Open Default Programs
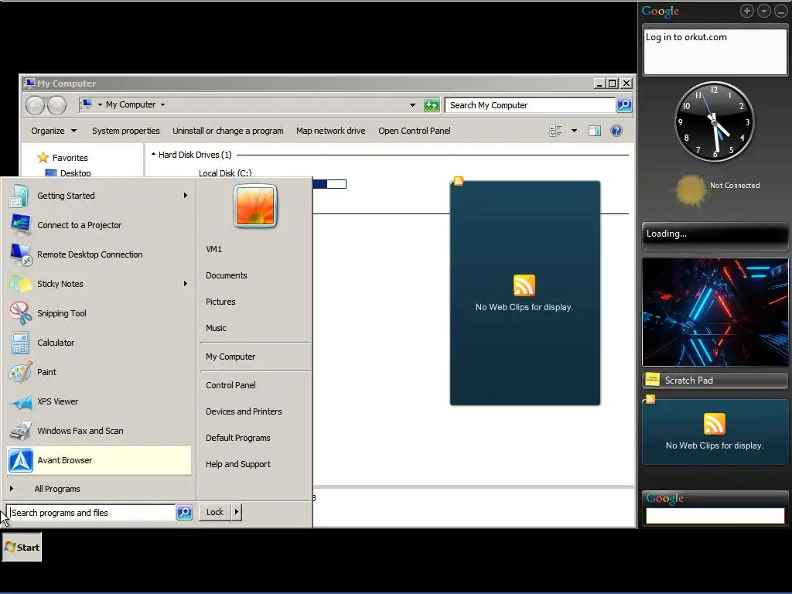 pyautogui.click(x=238, y=438)
